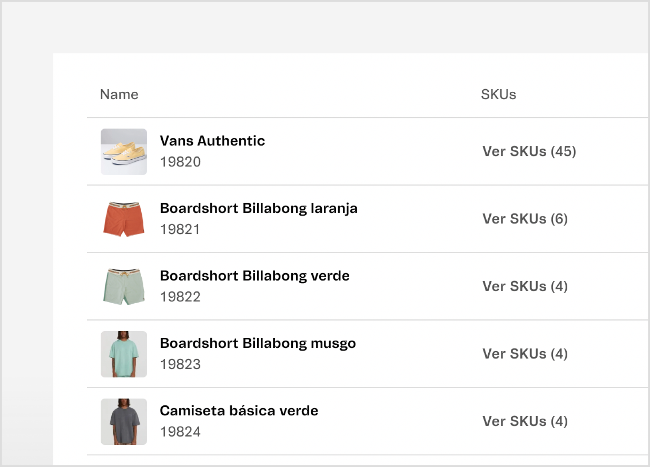
Task: Click product ID 19822
Action: (180, 297)
